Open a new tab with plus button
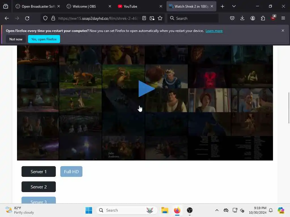 pos(223,6)
